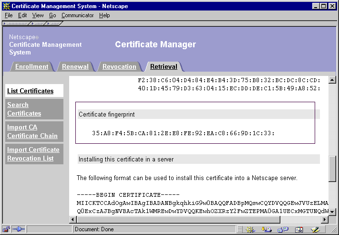Open the Communicator menu
Viewport: 339px width, 235px height.
tap(77, 15)
